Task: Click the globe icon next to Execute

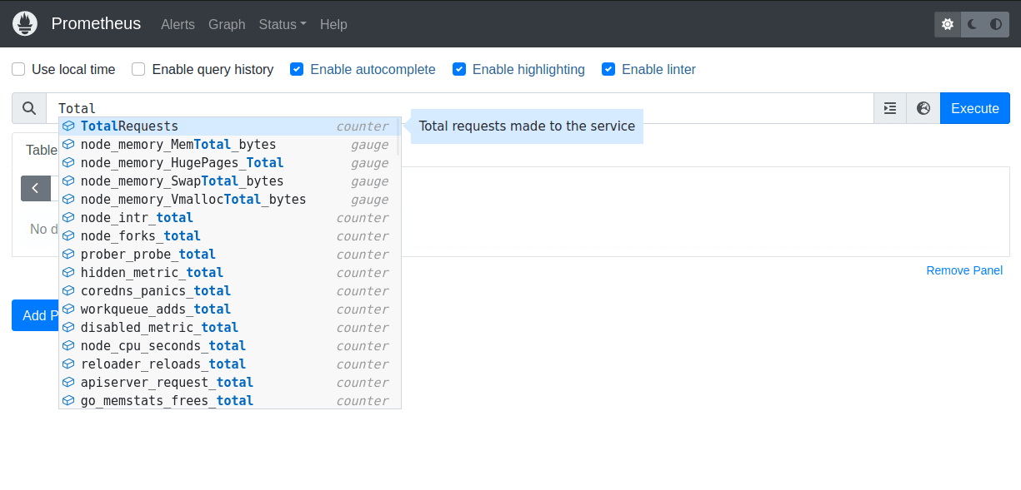Action: click(923, 108)
